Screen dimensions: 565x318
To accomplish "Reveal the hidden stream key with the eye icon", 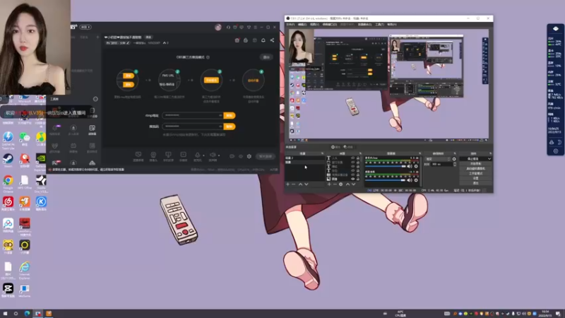I will click(220, 126).
